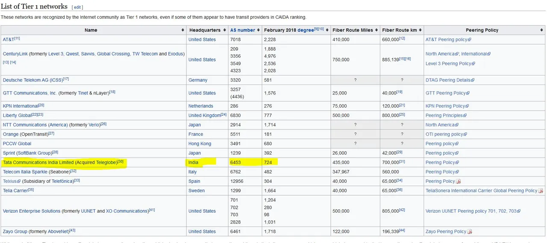Open Spain headquarters link
This screenshot has height=243, width=547.
[x=194, y=182]
